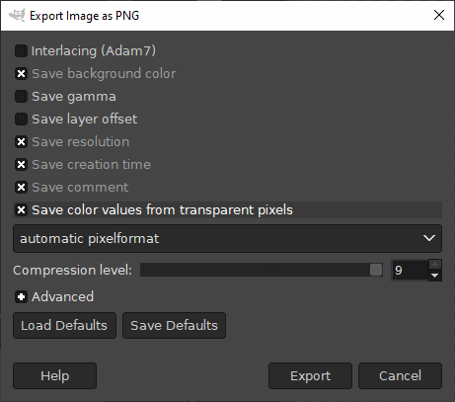Expand the Advanced section
The height and width of the screenshot is (402, 455).
[x=21, y=297]
